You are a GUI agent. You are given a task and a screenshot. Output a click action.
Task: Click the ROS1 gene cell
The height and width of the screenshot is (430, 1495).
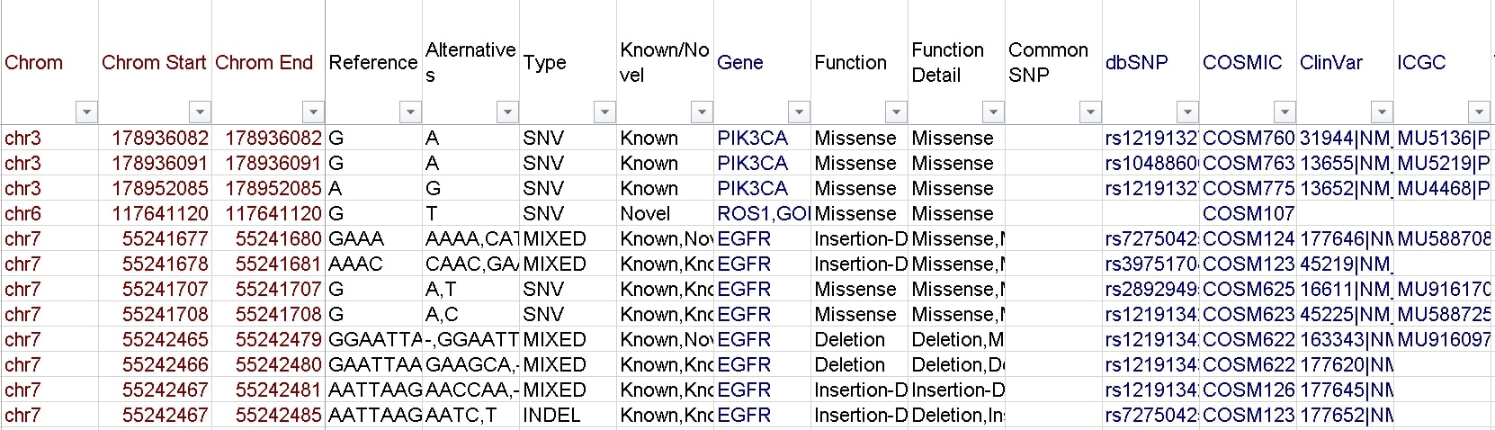[763, 214]
